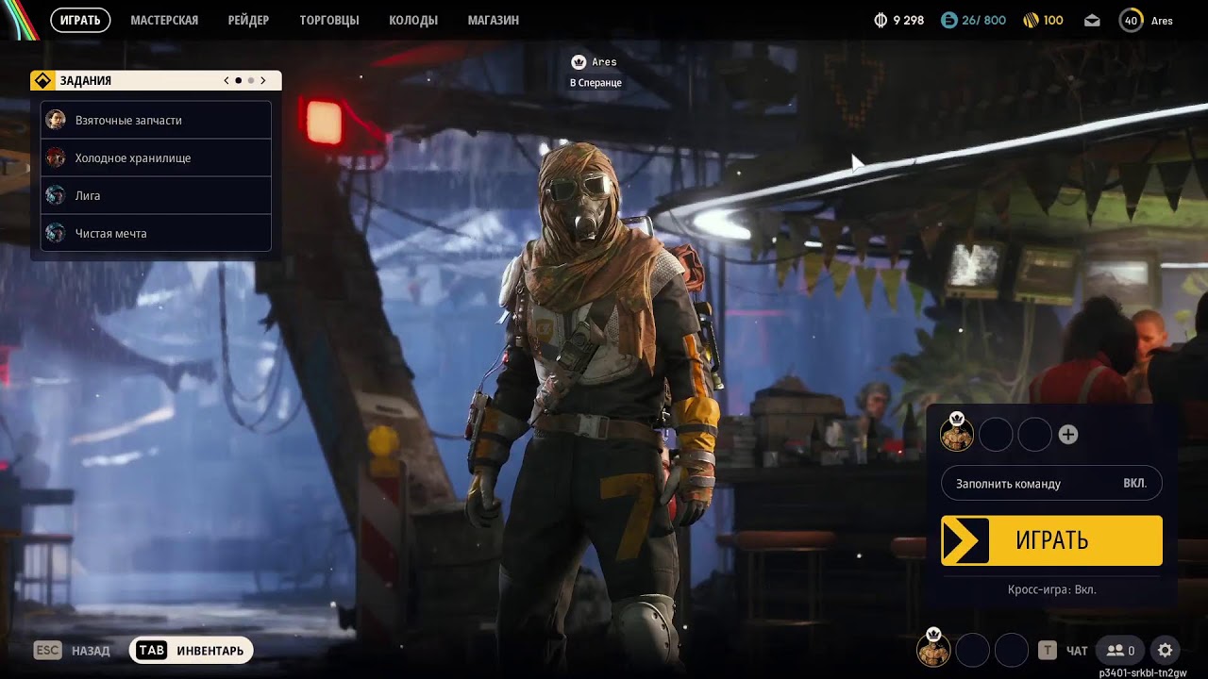Open the ЧАТ chat button
The height and width of the screenshot is (679, 1208).
[1064, 651]
